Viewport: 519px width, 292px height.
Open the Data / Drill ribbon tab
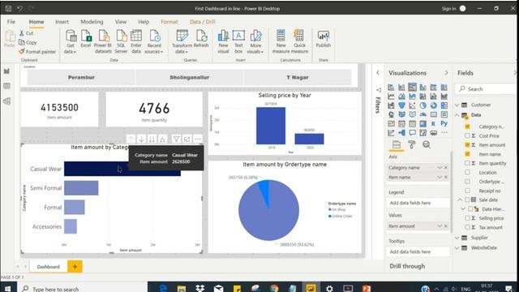(202, 22)
